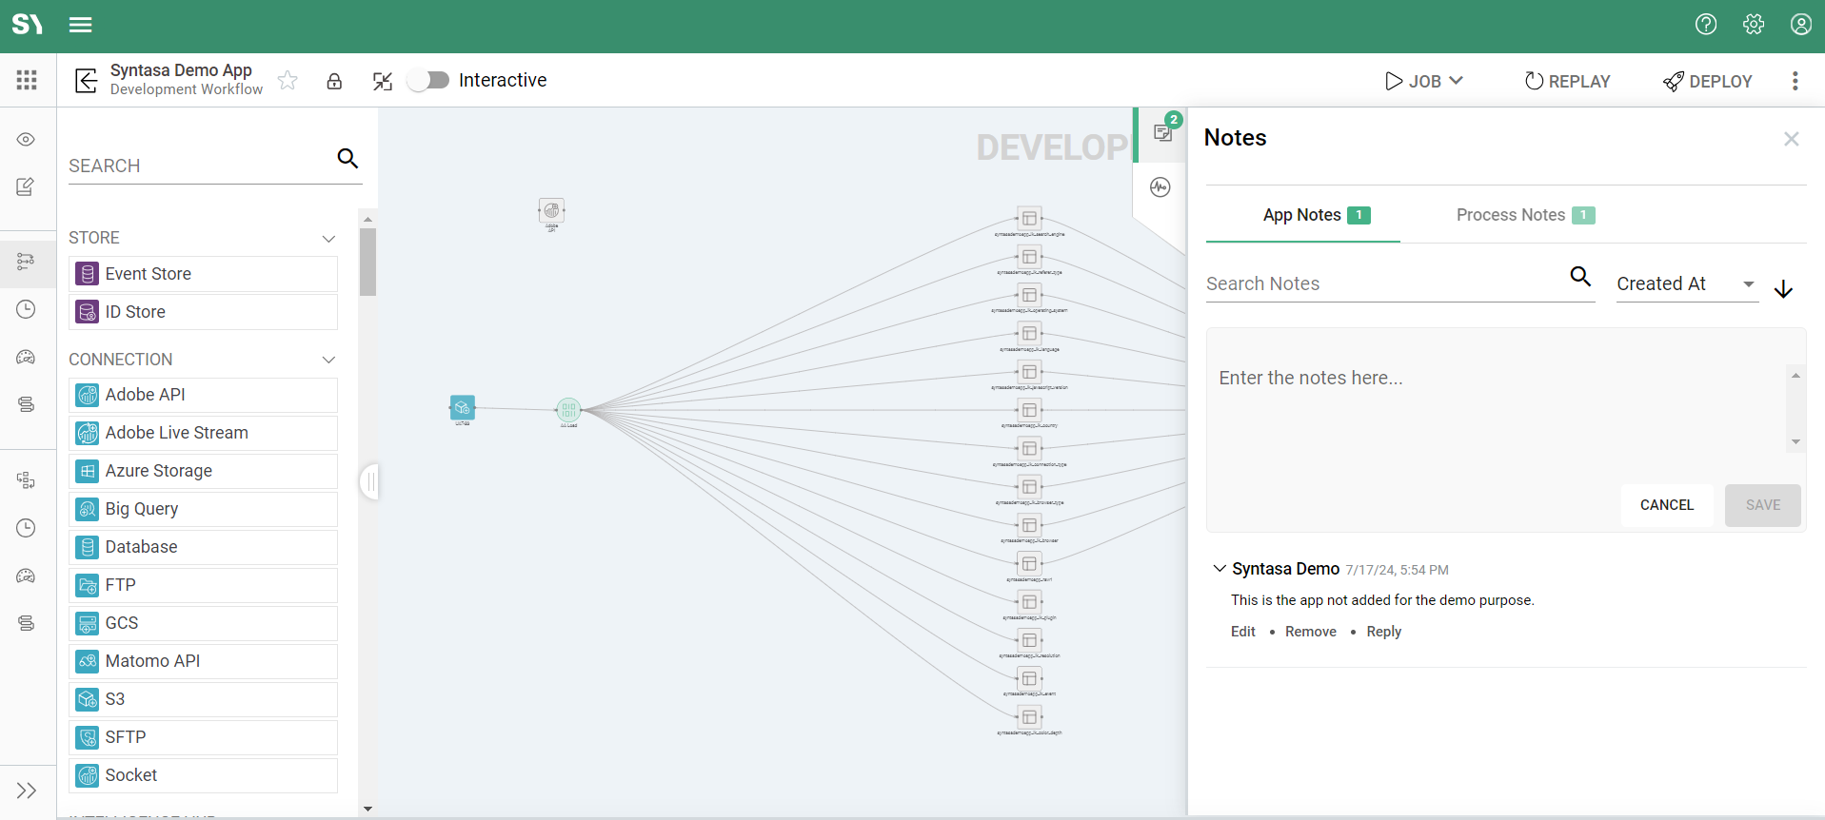
Task: Click the favorite star icon
Action: coord(288,81)
